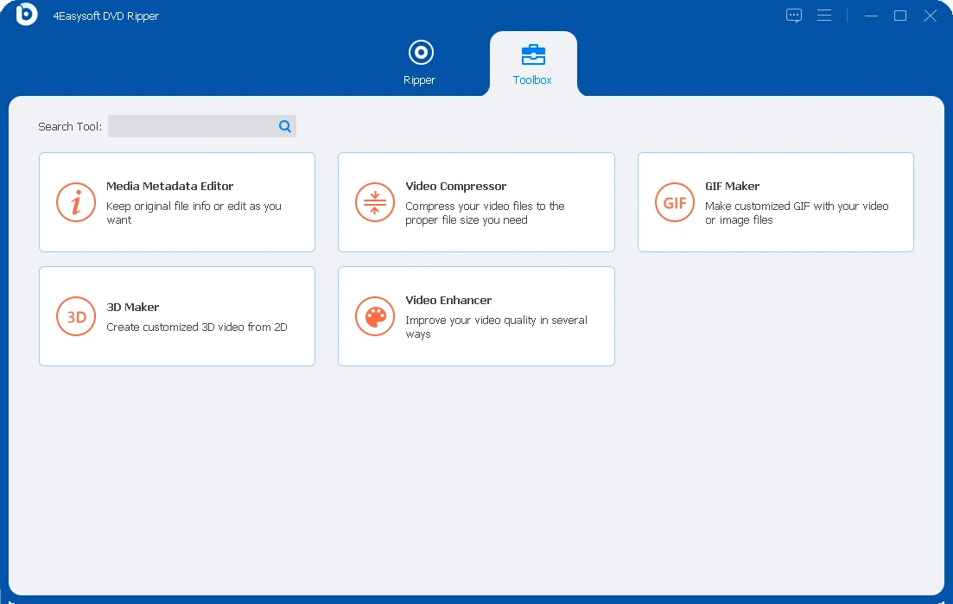Select the Toolbox tab

tap(532, 63)
